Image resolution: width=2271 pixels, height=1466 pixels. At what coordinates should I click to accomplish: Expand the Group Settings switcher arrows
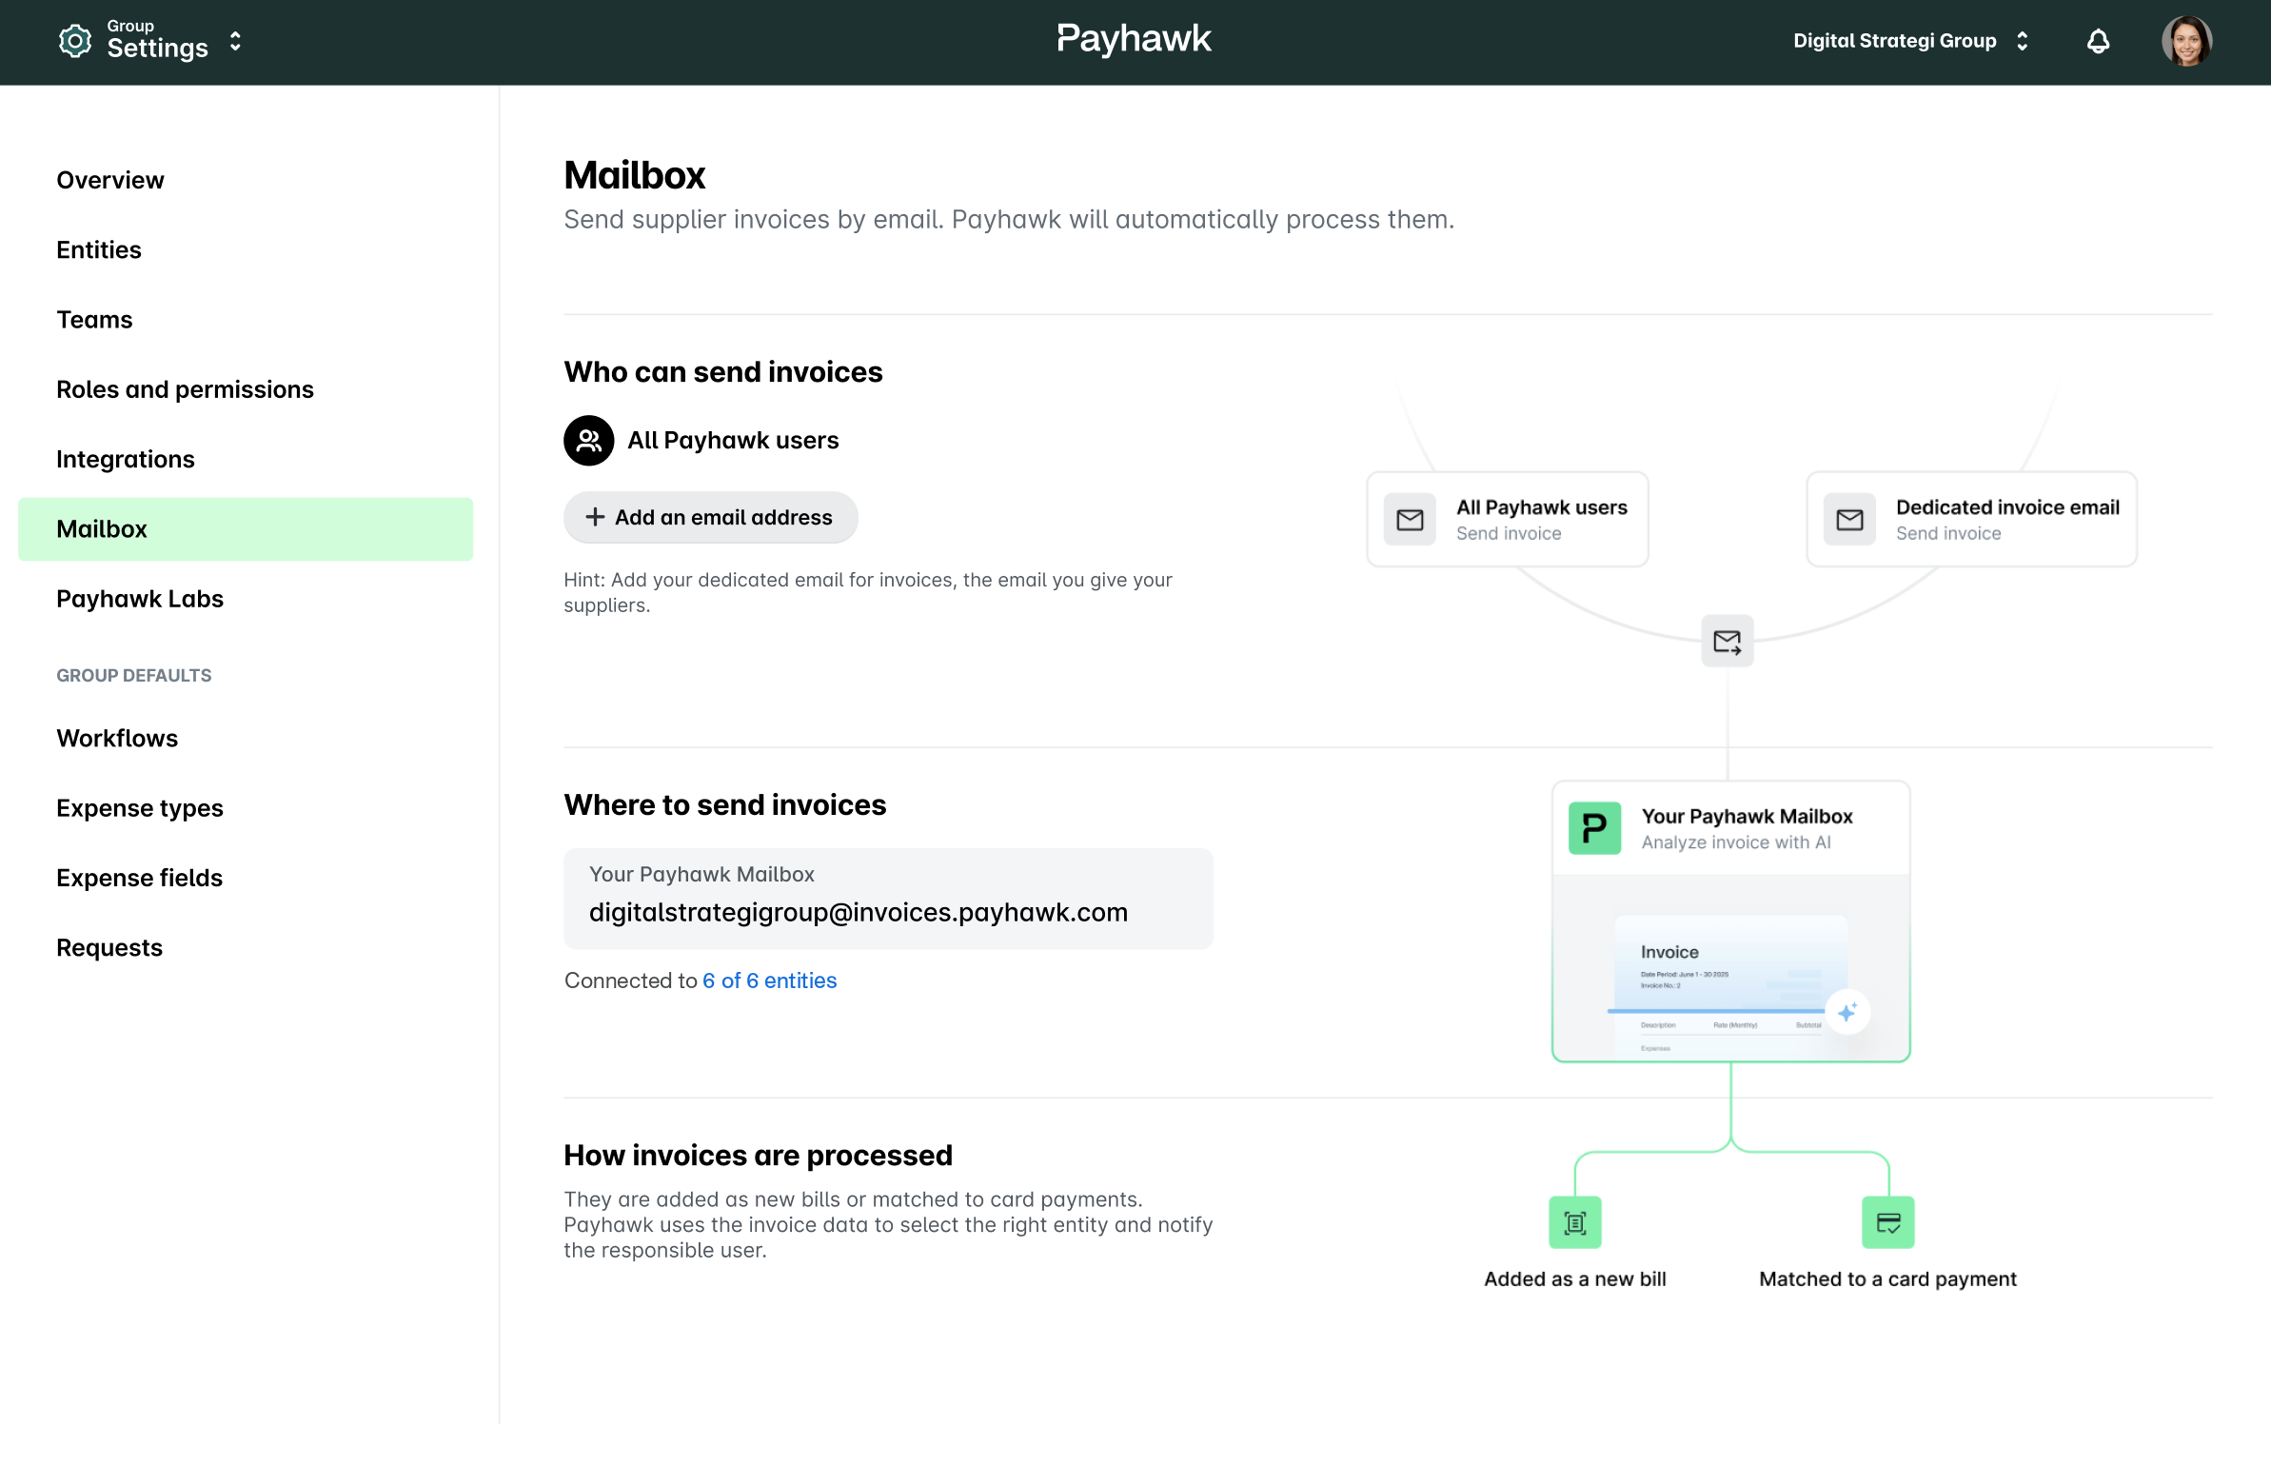pyautogui.click(x=235, y=42)
